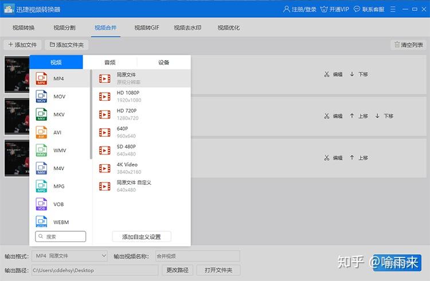Choose 4K Video 3840x2160 preset
The width and height of the screenshot is (430, 281).
tap(142, 168)
